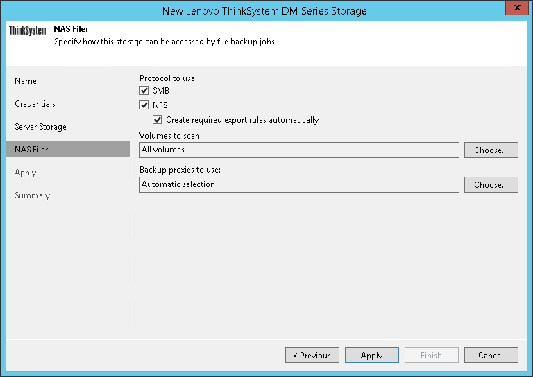Click Choose next to Volumes to scan

pyautogui.click(x=491, y=150)
